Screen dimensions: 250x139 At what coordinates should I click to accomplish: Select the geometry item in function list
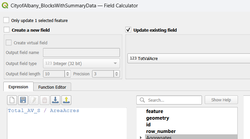click(x=157, y=118)
